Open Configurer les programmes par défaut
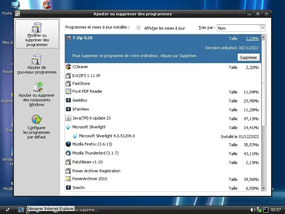This screenshot has height=214, width=285. click(37, 127)
